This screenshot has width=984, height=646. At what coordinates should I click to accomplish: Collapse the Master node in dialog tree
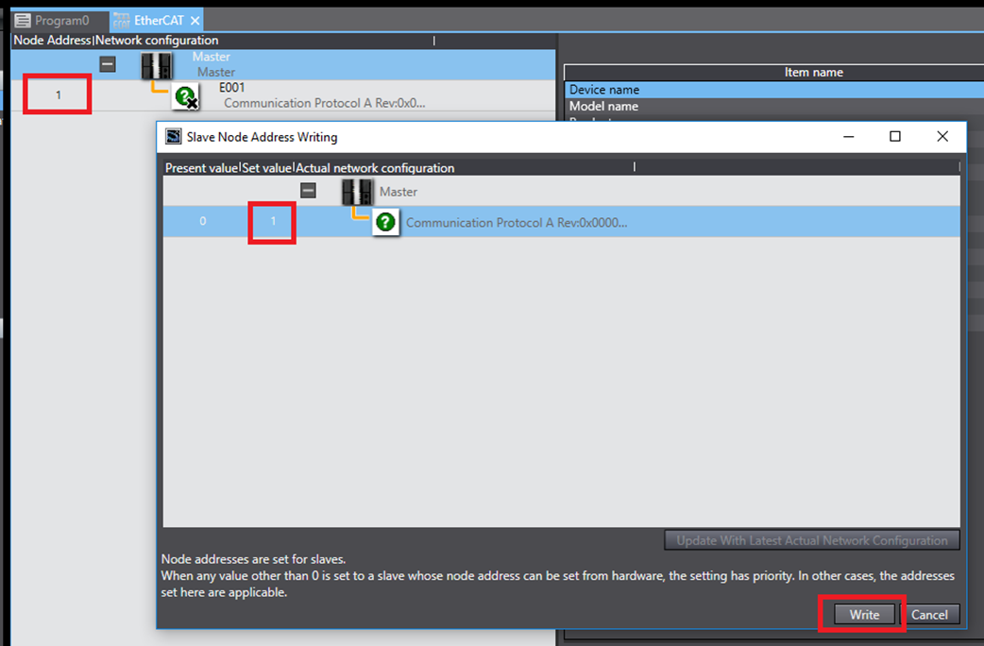pyautogui.click(x=308, y=191)
